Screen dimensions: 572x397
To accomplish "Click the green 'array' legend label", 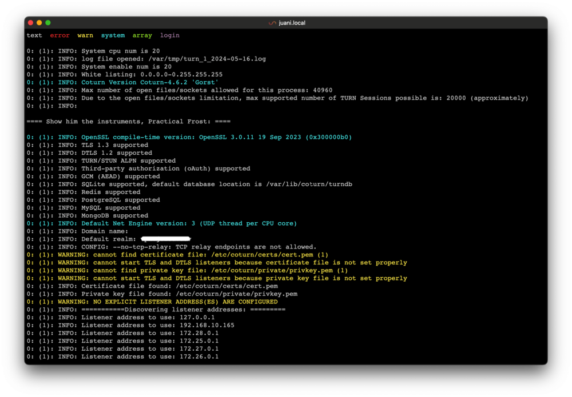I will (x=142, y=35).
